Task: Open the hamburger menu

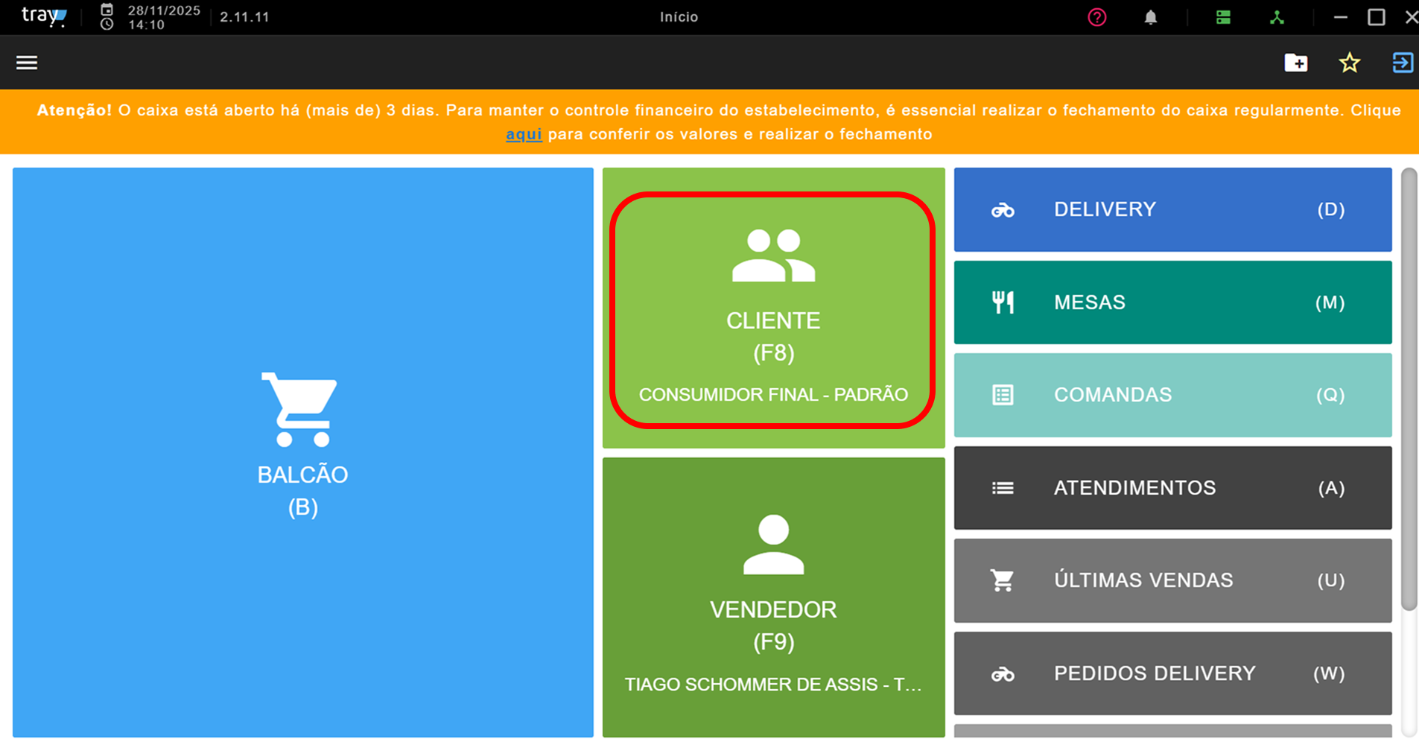Action: tap(27, 63)
